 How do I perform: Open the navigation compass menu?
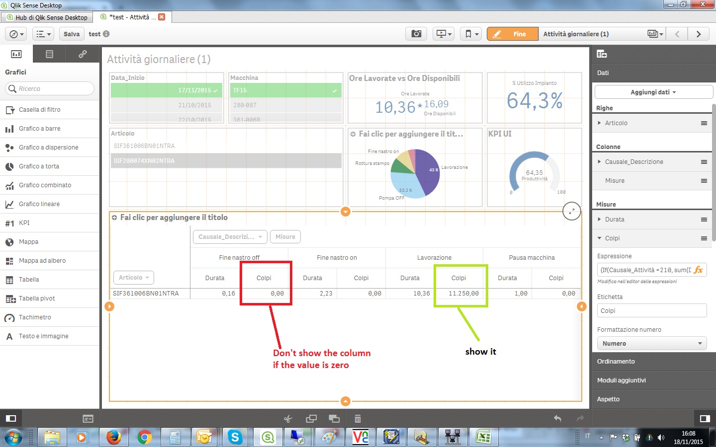tap(16, 34)
